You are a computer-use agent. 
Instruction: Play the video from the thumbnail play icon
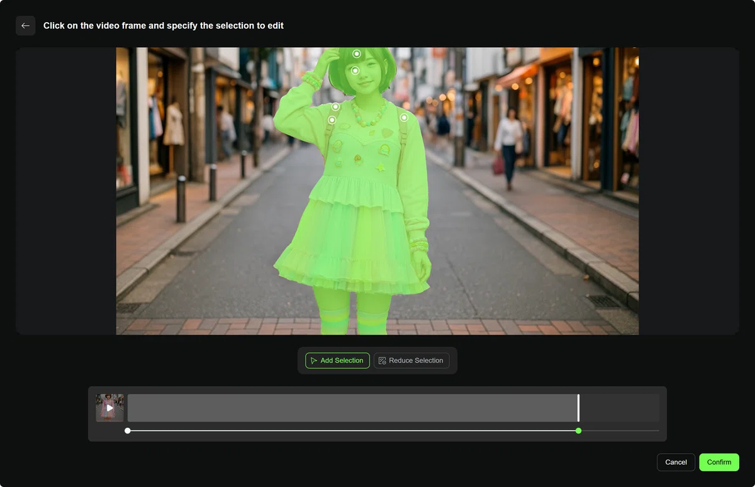pyautogui.click(x=109, y=408)
